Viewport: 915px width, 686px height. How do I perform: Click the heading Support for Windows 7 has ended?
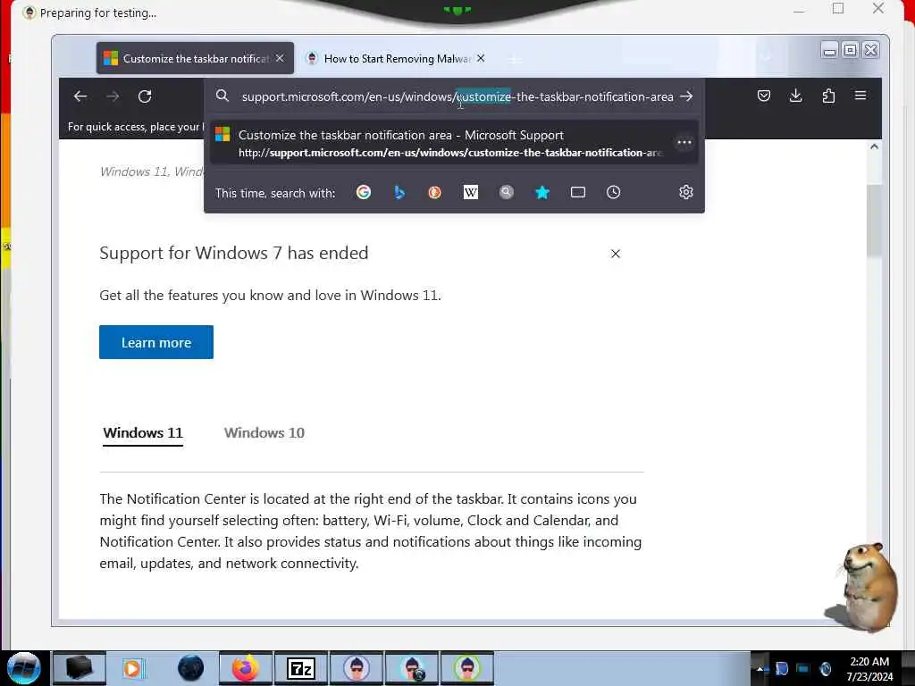[234, 253]
